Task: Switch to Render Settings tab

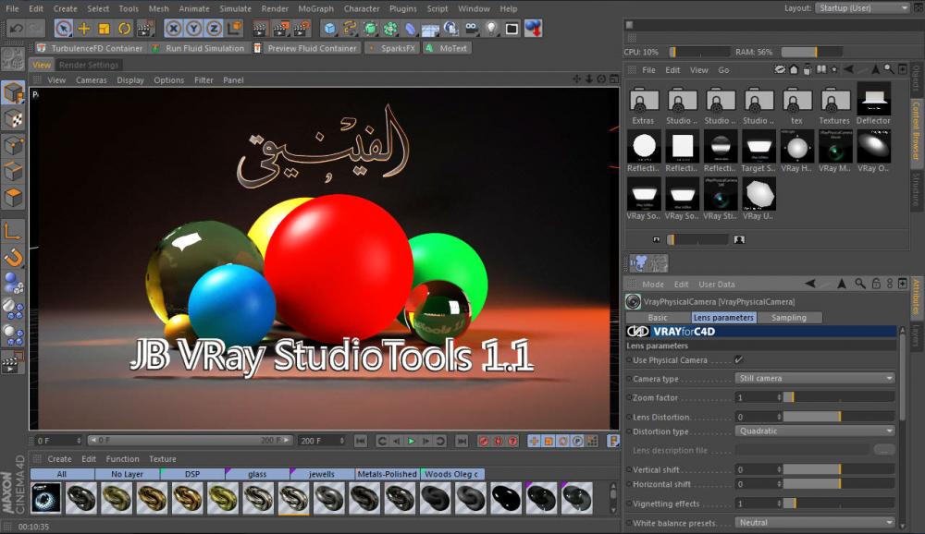Action: (x=89, y=65)
